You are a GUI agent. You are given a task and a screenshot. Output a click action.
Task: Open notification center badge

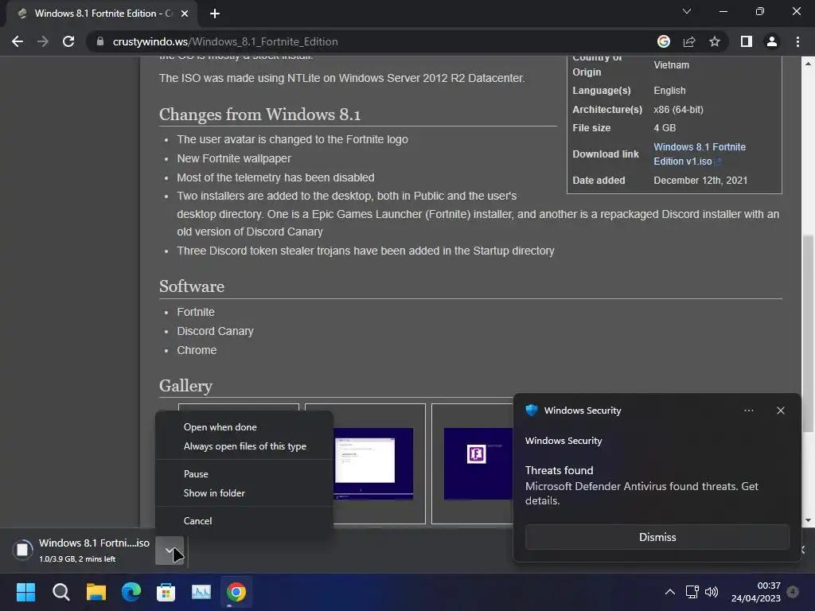pyautogui.click(x=793, y=591)
